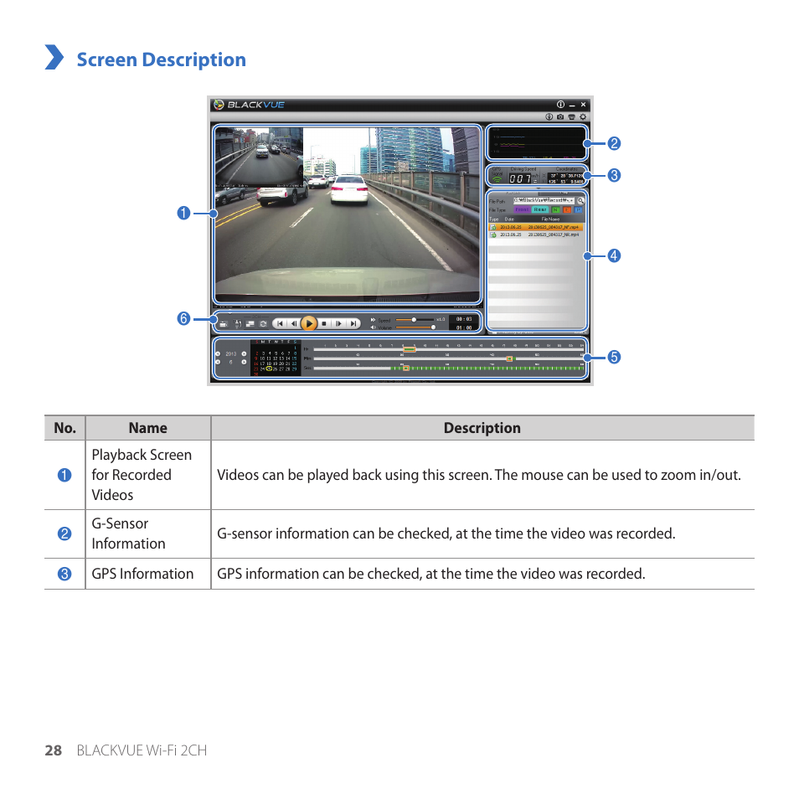Open the info icon in the title bar
The width and height of the screenshot is (799, 799).
click(560, 105)
